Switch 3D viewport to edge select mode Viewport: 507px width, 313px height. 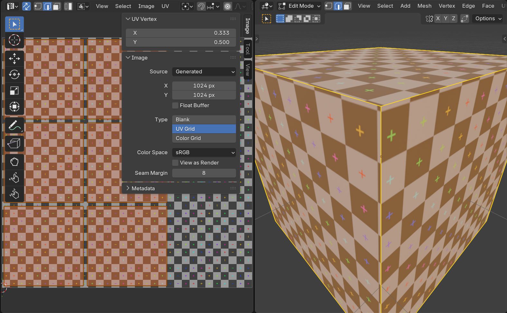[338, 6]
